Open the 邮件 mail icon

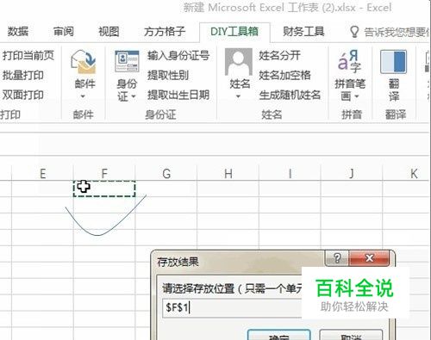coord(84,62)
